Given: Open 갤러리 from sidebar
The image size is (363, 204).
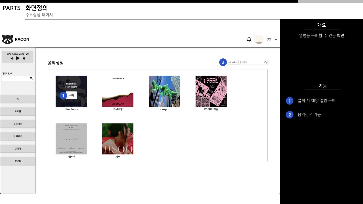Looking at the screenshot, I should [x=18, y=149].
